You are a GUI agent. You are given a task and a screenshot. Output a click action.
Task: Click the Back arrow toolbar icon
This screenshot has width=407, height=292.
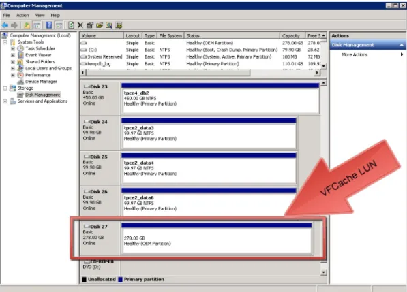pos(5,25)
